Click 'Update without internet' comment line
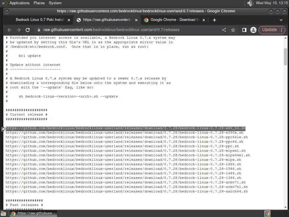 click(x=33, y=65)
